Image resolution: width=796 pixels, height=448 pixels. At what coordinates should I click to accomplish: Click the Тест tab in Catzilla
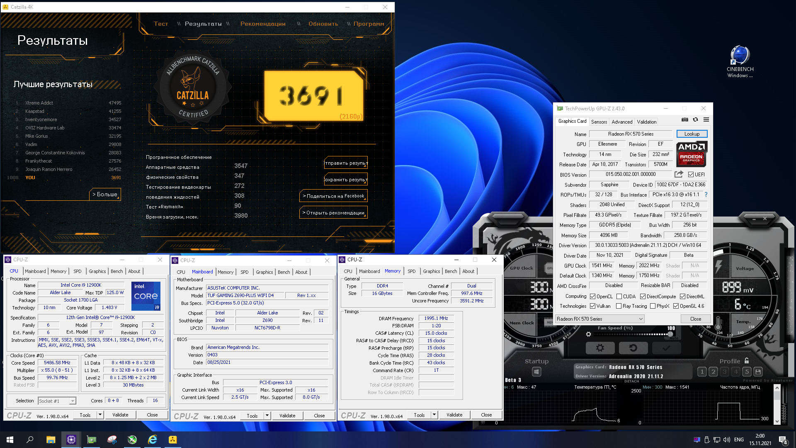tap(161, 24)
